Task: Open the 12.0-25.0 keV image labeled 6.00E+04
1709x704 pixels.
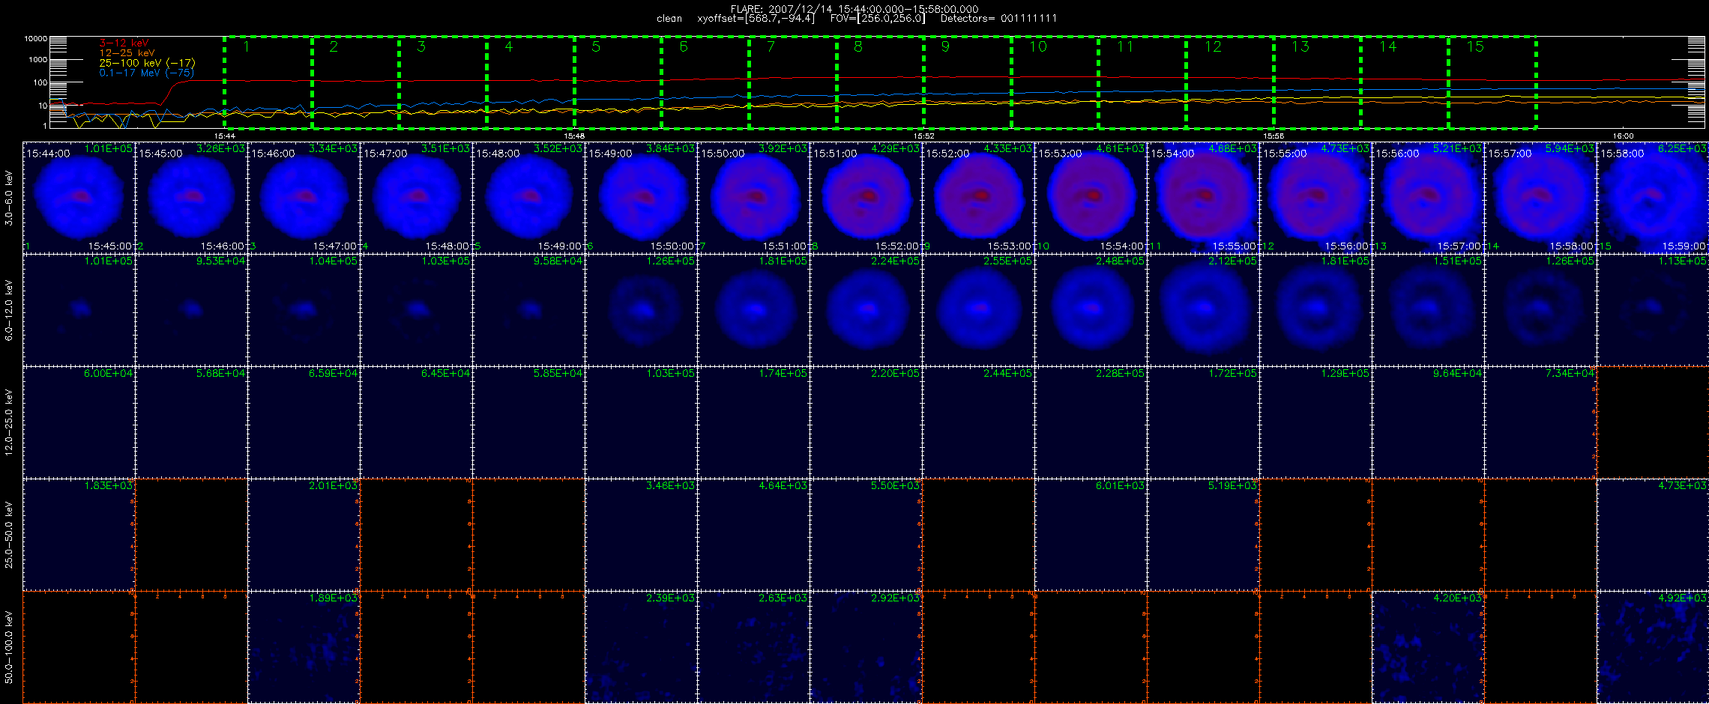Action: click(x=79, y=422)
